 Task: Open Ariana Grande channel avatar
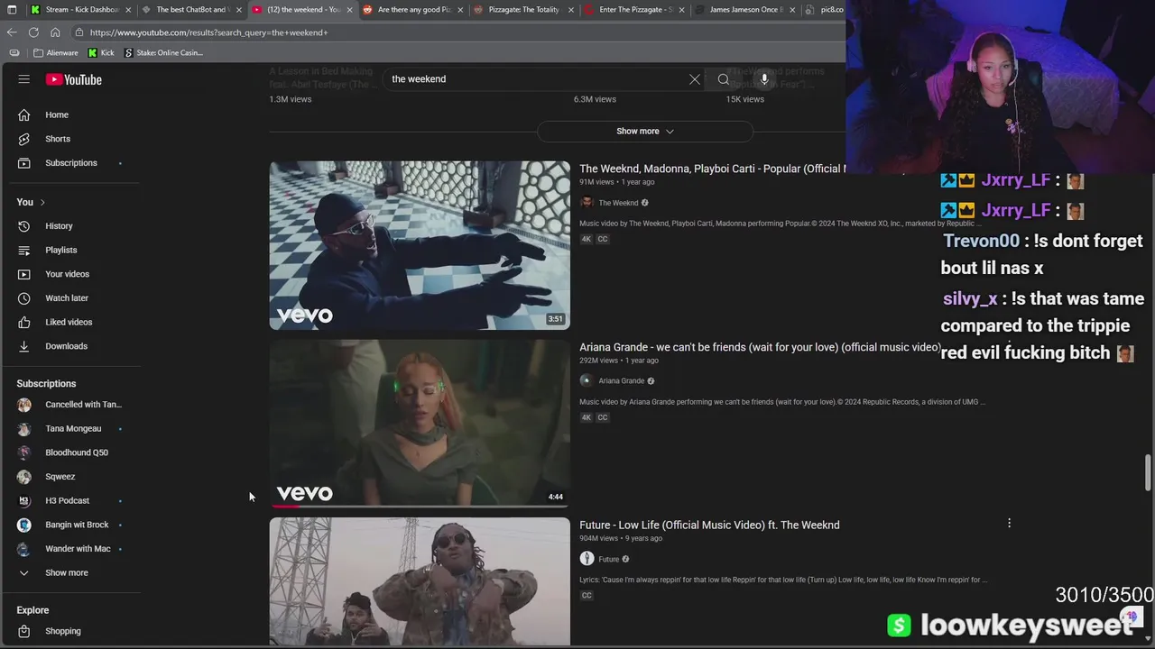587,380
